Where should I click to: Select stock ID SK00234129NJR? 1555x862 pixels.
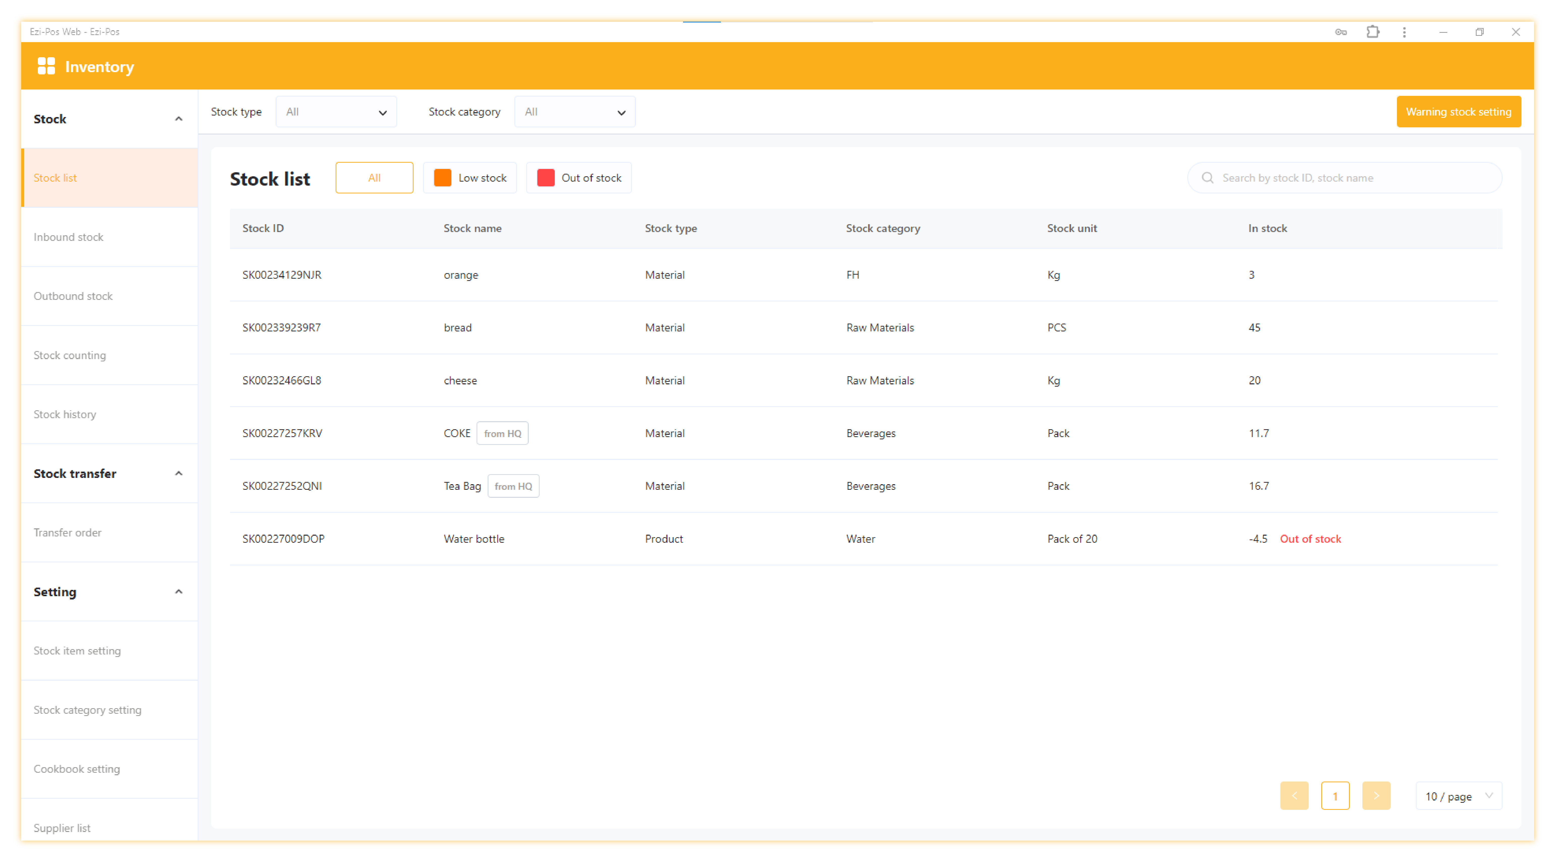[x=282, y=275]
